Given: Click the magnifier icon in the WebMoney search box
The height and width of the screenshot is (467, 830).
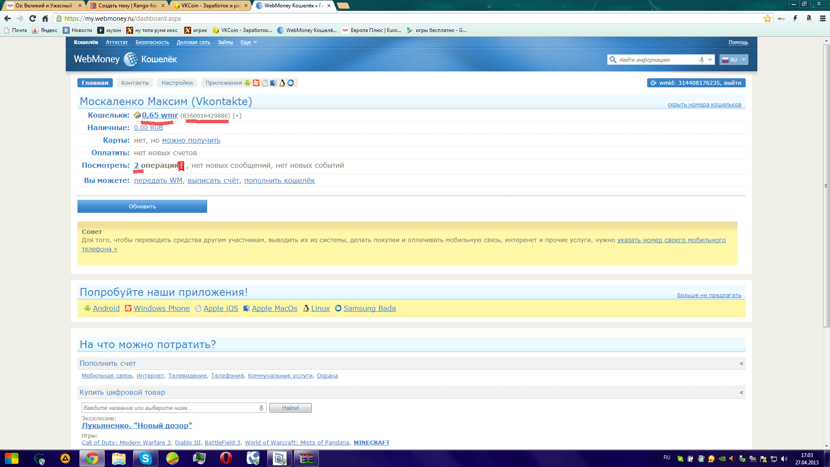Looking at the screenshot, I should tap(613, 60).
